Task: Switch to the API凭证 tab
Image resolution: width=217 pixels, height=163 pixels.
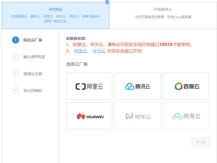Action: pos(55,15)
